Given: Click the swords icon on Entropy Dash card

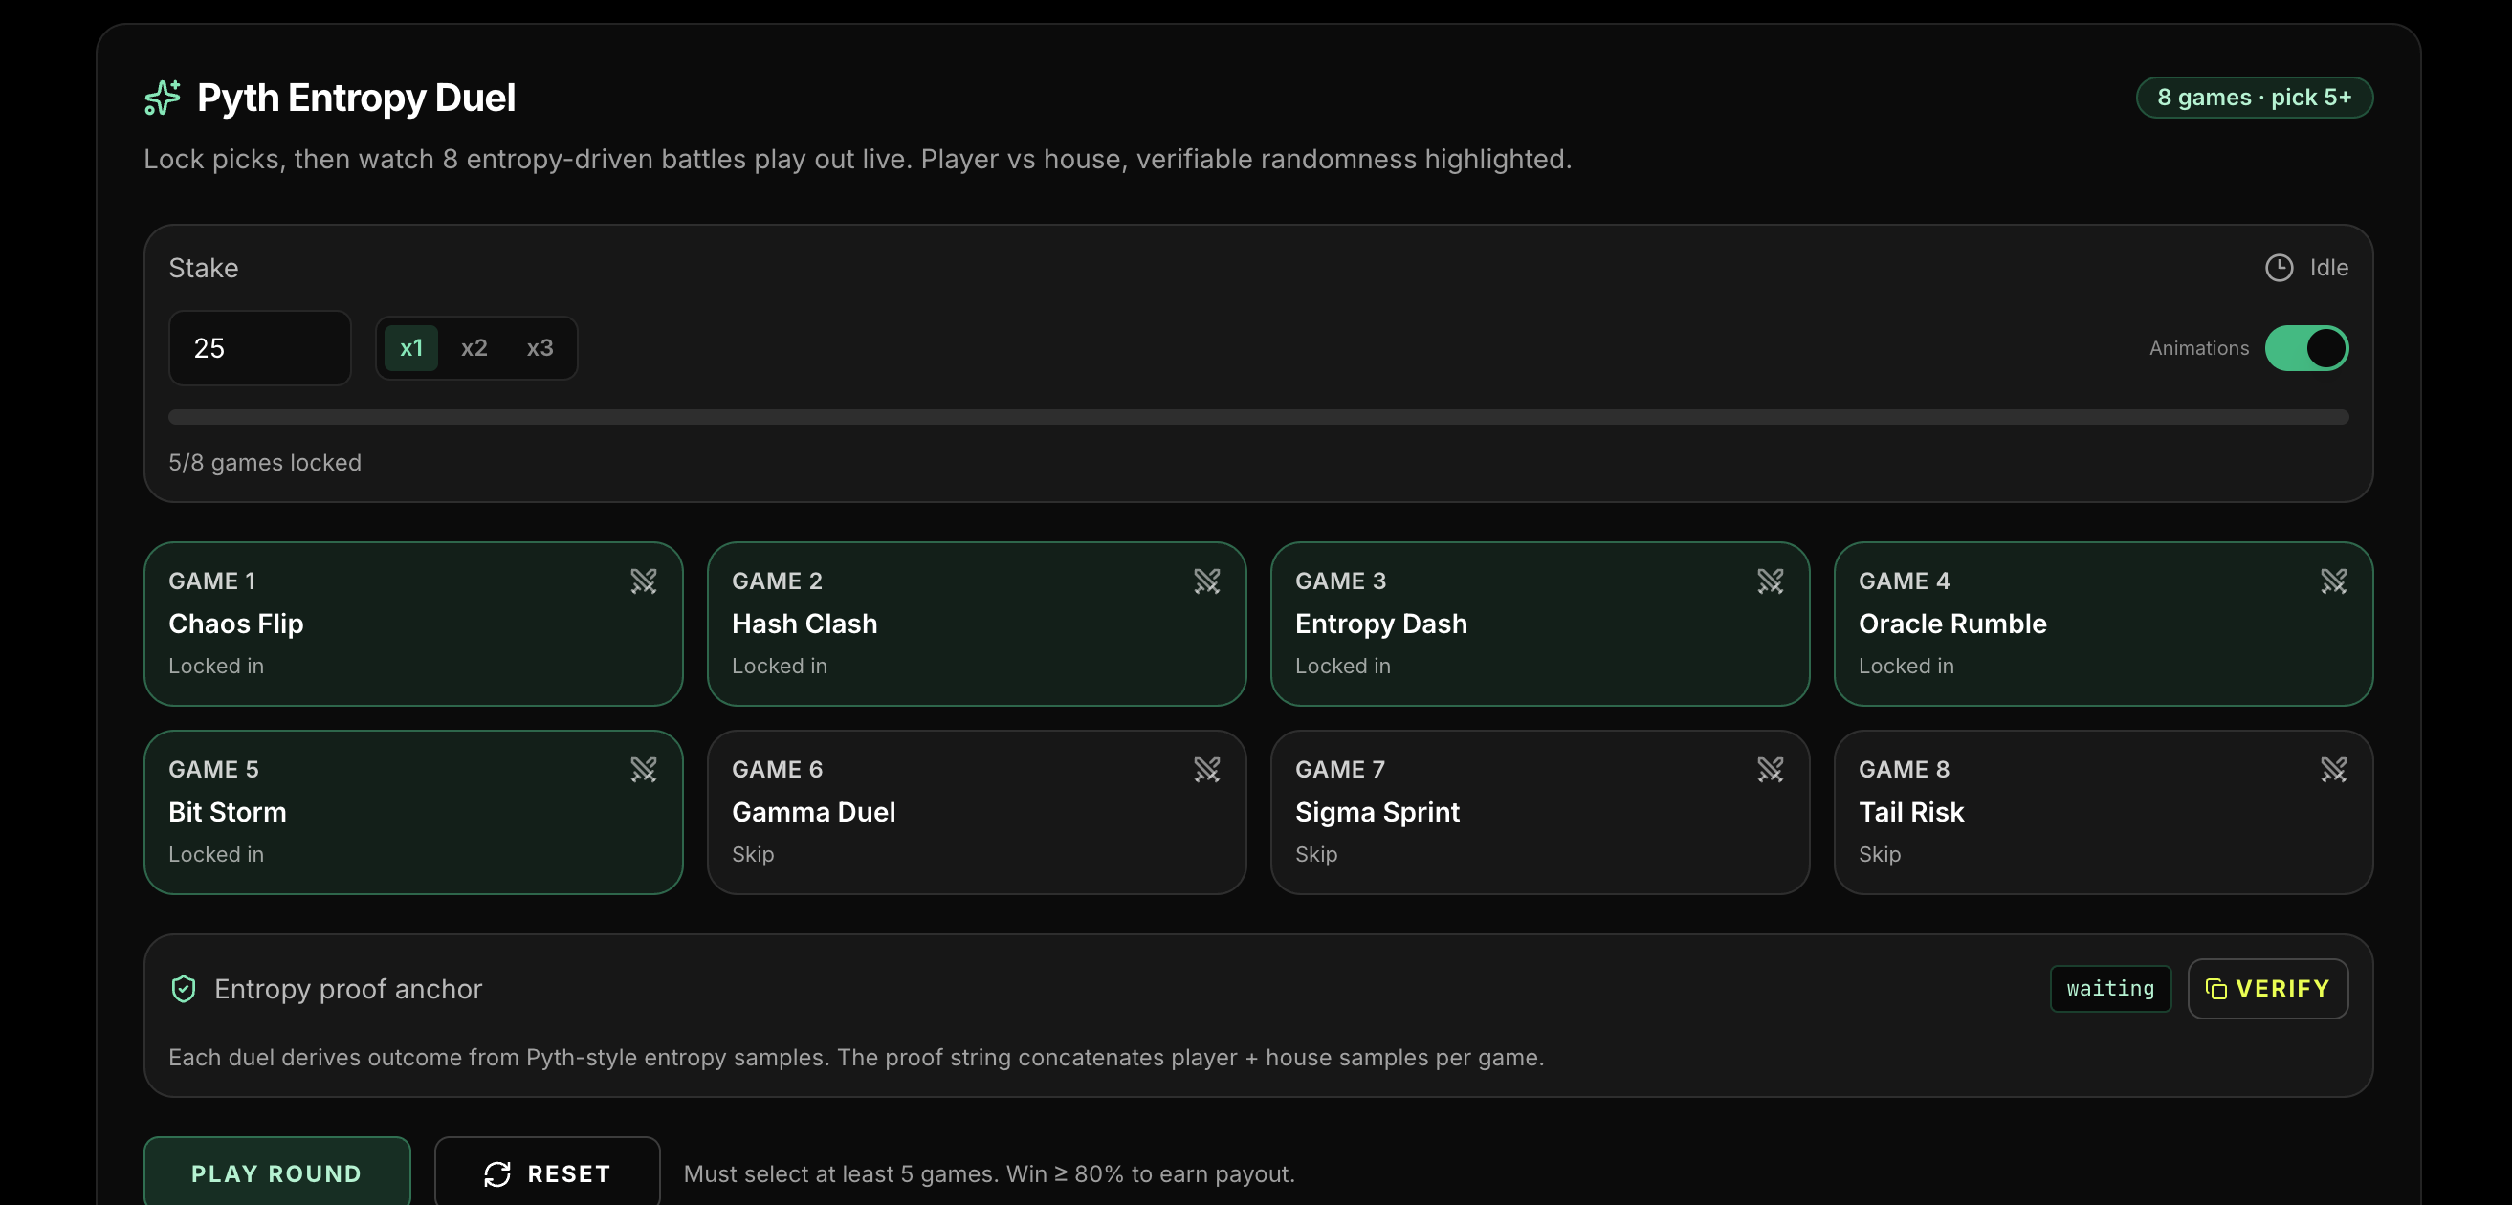Looking at the screenshot, I should [x=1770, y=581].
